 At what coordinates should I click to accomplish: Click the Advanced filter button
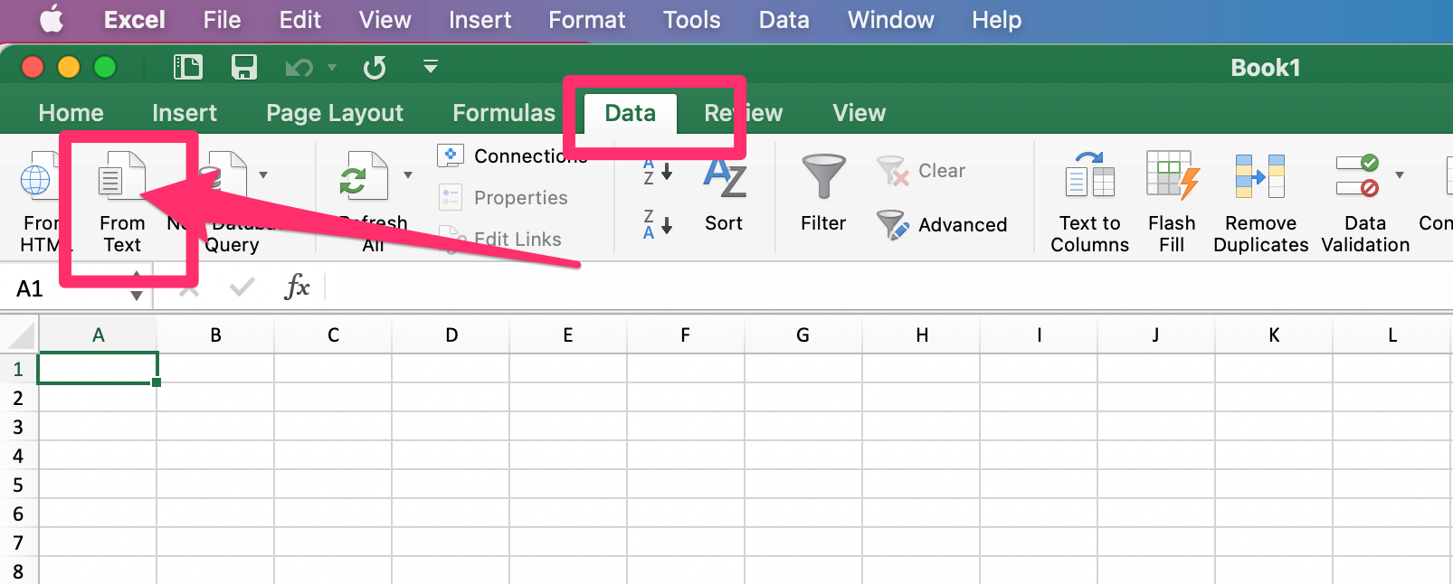(x=942, y=224)
